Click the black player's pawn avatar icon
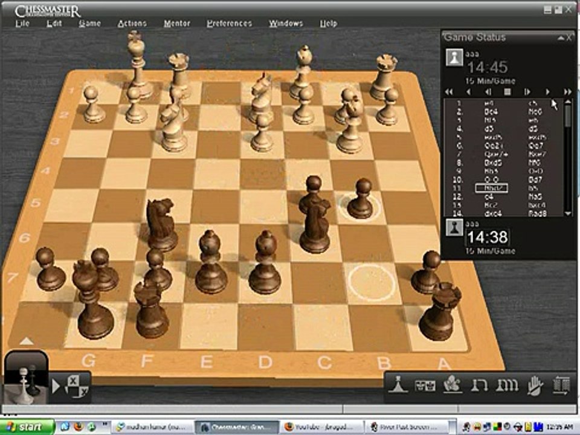580x435 pixels. (x=454, y=228)
